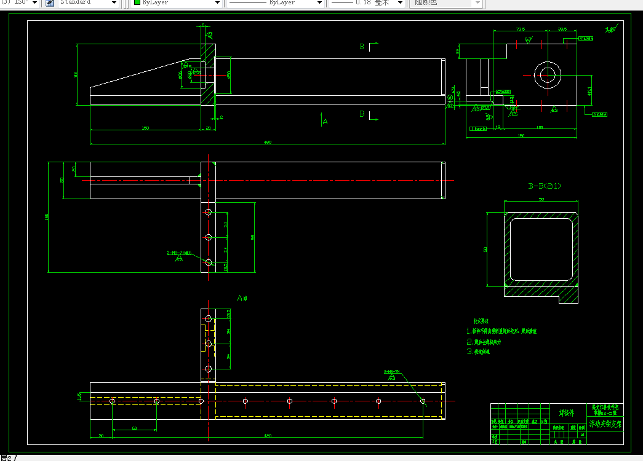Select the 35.5 dimension text
Screen dimensions: 643x461
coord(562,29)
